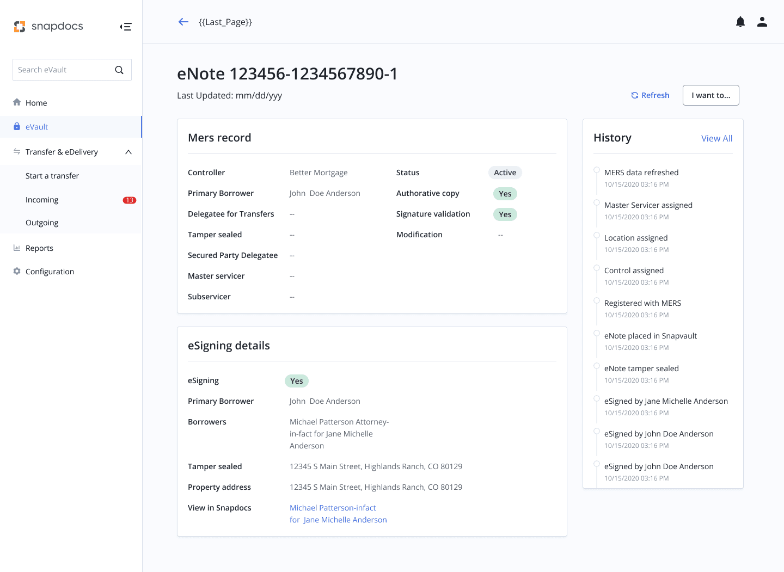
Task: Select eNote tamper sealed history entry
Action: (641, 373)
